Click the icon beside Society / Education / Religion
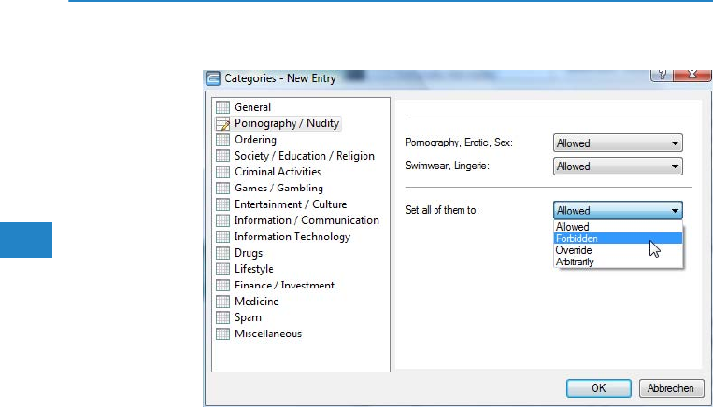Image resolution: width=713 pixels, height=407 pixels. coord(222,156)
